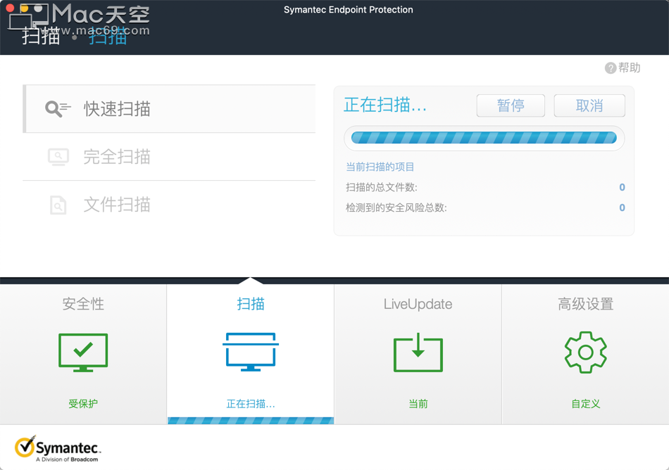Click the Full Scan monitor icon

pos(58,157)
